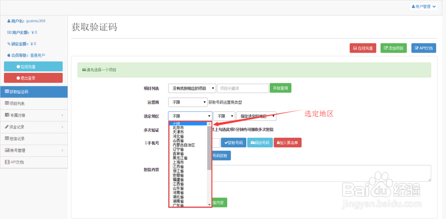
Task: Select 安徽省 in the region list
Action: pos(188,175)
